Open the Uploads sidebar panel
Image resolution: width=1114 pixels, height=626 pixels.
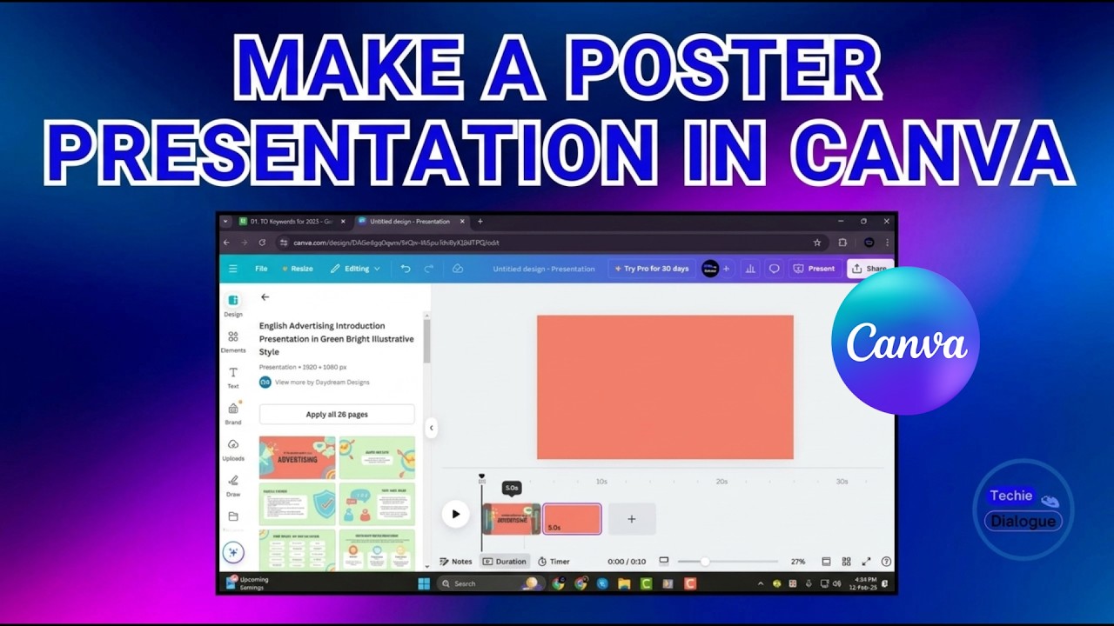(233, 450)
